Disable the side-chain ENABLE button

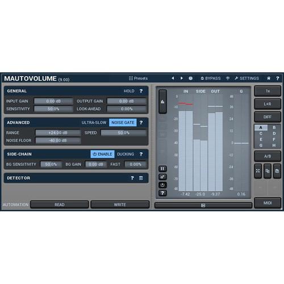pos(102,154)
